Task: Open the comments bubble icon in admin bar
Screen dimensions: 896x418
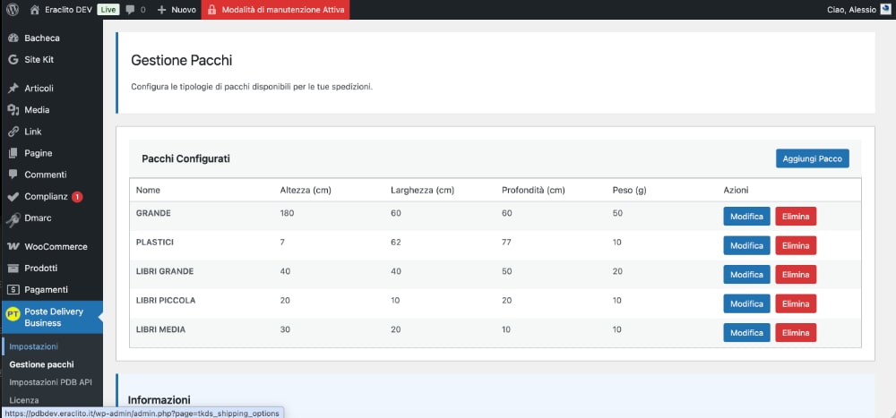Action: coord(131,10)
